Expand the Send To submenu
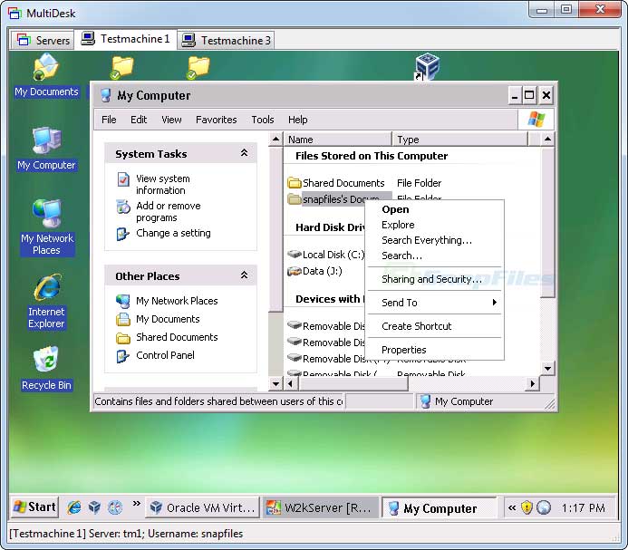 click(435, 303)
